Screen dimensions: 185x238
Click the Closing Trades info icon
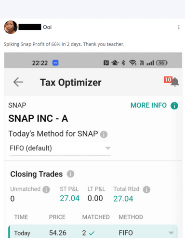(70, 174)
